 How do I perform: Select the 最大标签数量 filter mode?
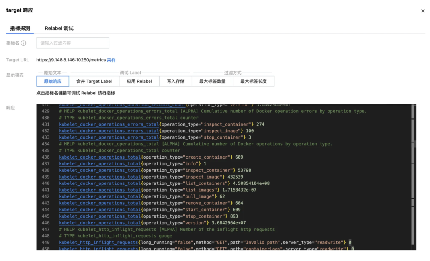[212, 81]
